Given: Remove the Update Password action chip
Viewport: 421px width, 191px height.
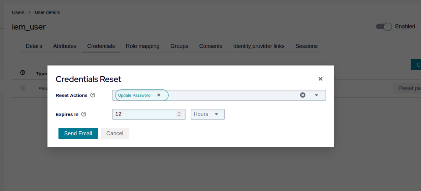Looking at the screenshot, I should point(159,95).
